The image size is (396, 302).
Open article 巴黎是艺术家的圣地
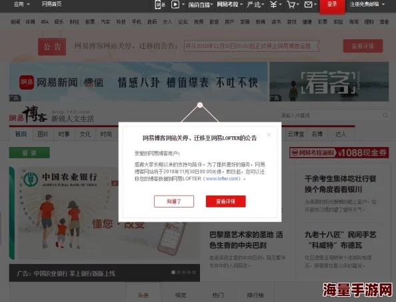coord(246,239)
